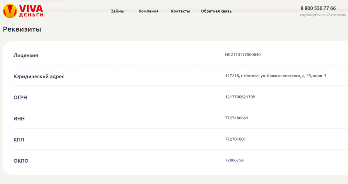Open the Займы menu item
The image size is (348, 184).
pyautogui.click(x=117, y=11)
